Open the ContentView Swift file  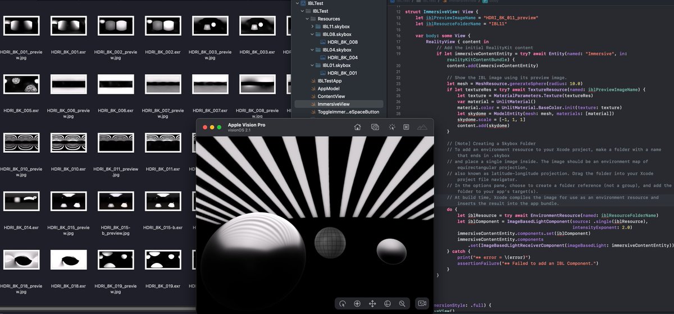tap(331, 96)
